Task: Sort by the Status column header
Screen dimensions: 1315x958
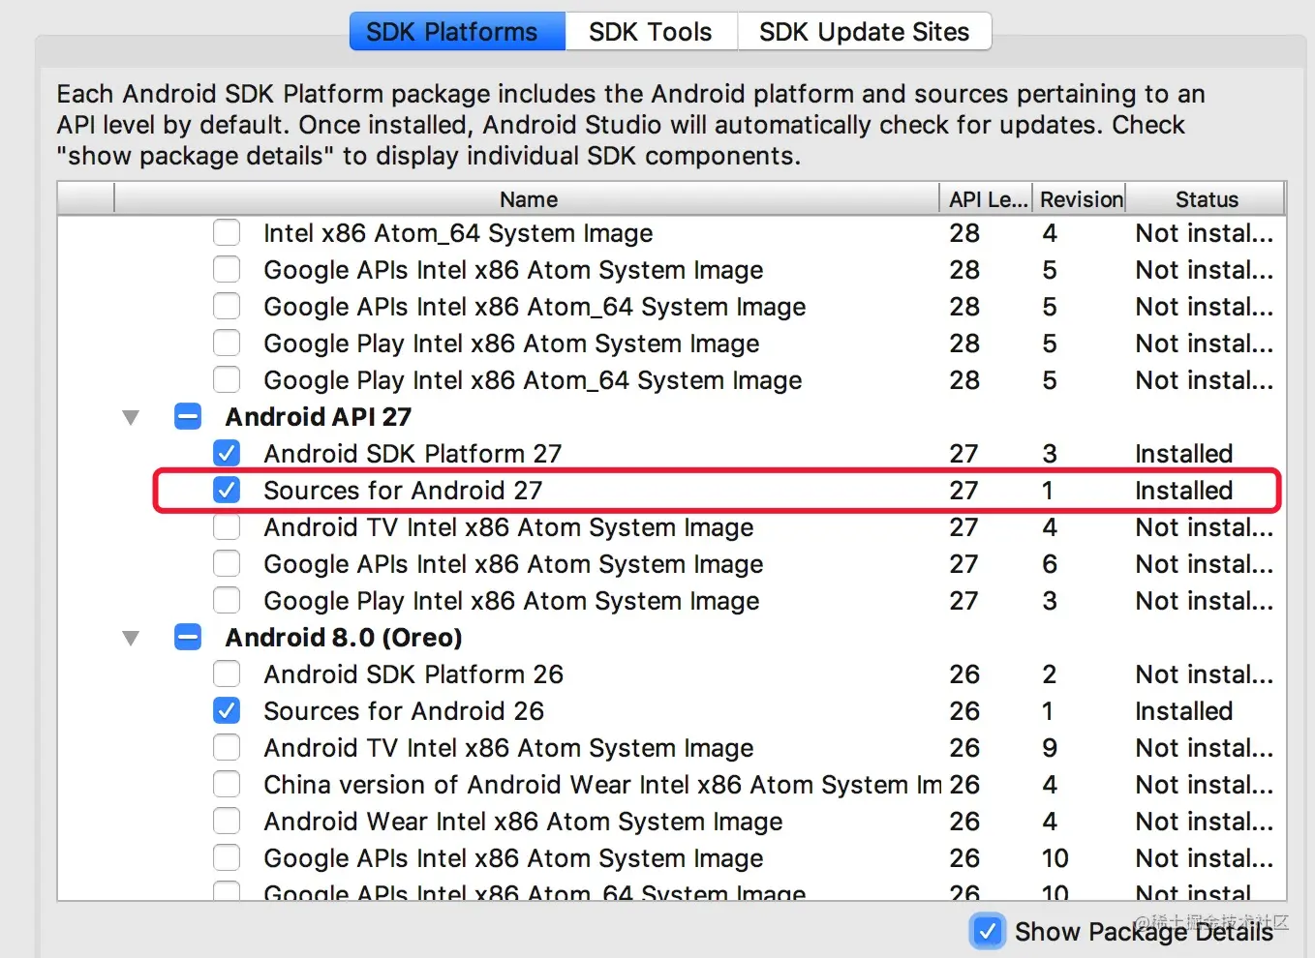Action: point(1207,199)
